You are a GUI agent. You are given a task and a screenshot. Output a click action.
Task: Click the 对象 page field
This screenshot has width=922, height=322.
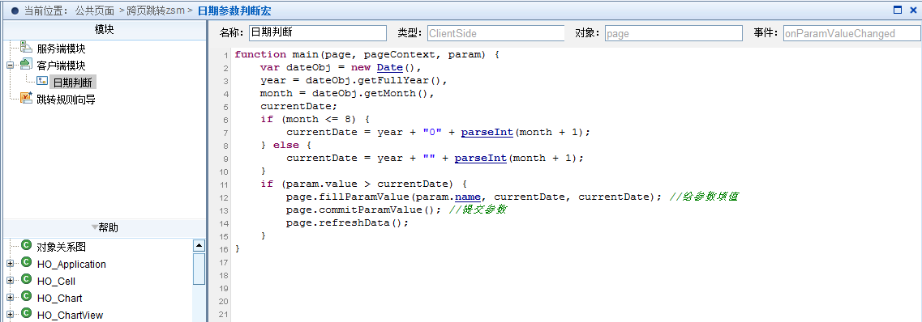tap(675, 33)
